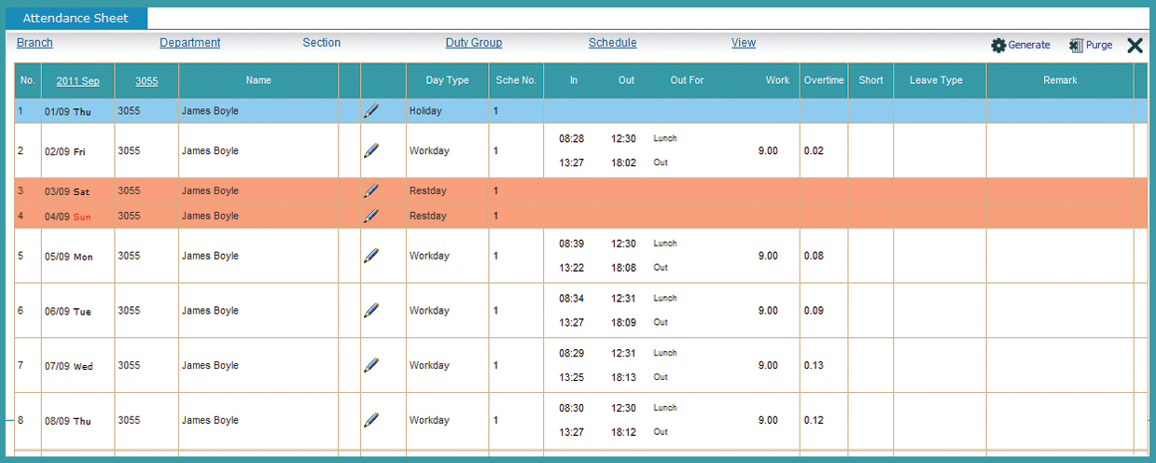Click the Section filter label
The image size is (1156, 463).
[x=322, y=43]
